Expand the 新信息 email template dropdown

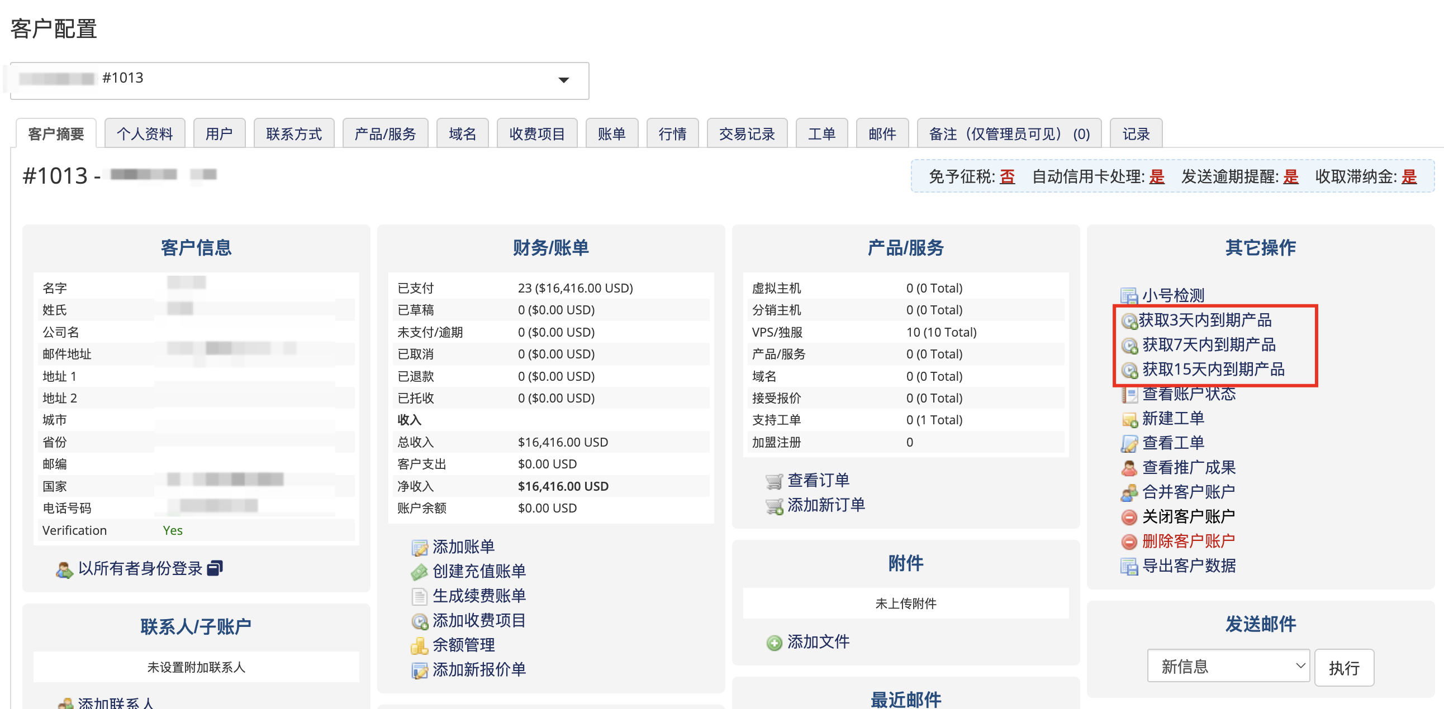tap(1228, 666)
